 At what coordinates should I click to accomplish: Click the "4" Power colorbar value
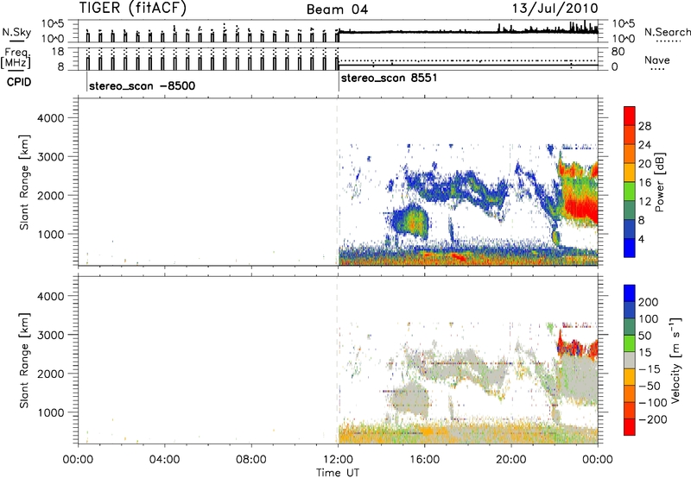642,239
